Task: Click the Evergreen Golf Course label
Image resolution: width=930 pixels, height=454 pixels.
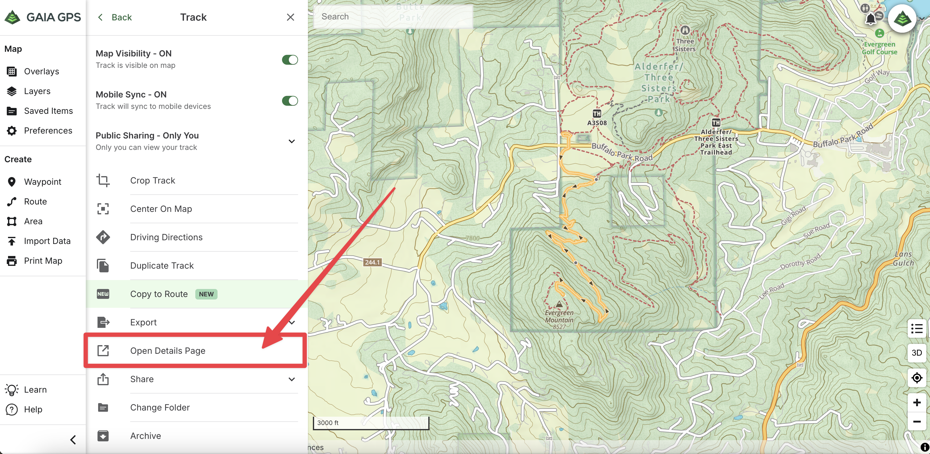Action: pyautogui.click(x=879, y=48)
